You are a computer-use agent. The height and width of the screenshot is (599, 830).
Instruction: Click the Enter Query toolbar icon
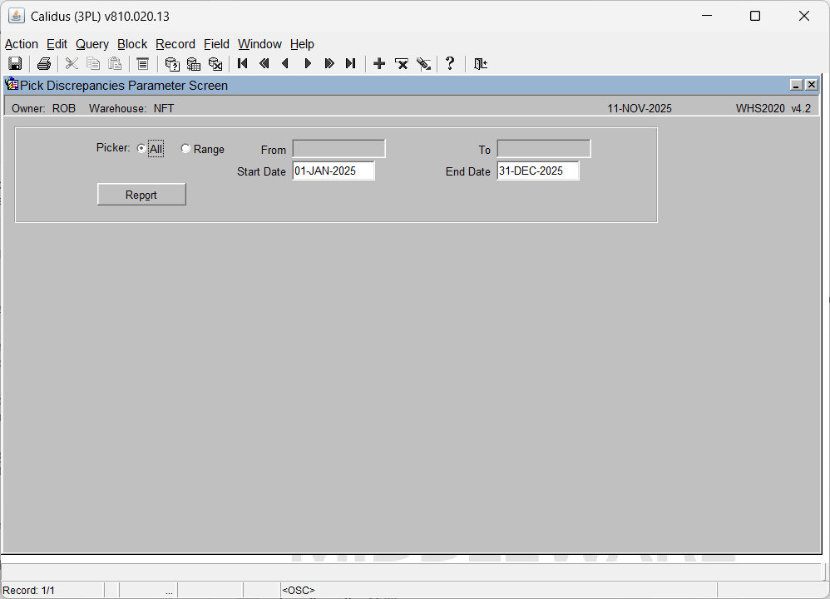point(172,64)
